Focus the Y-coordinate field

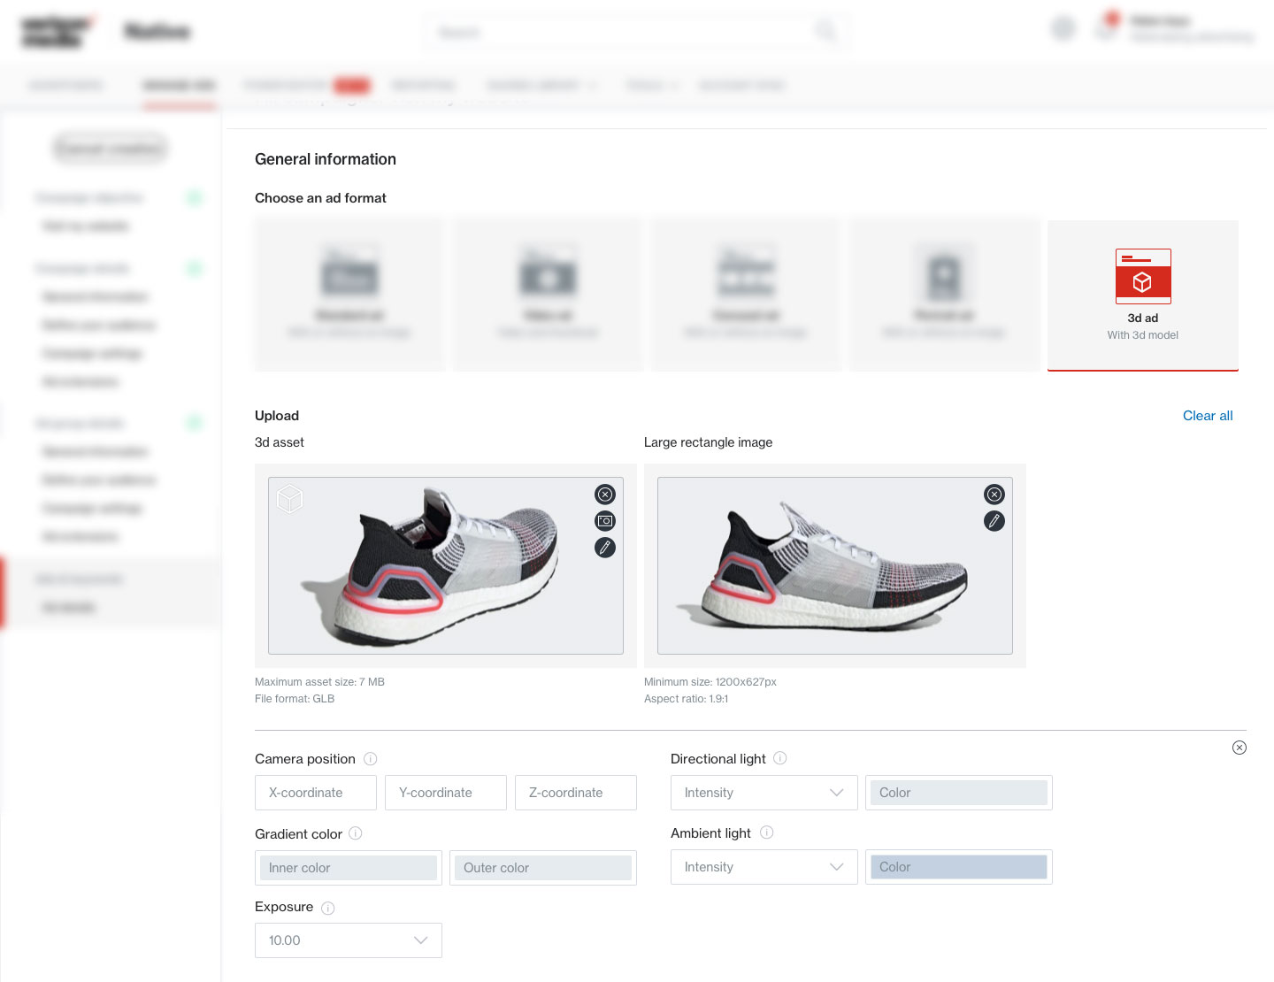(446, 793)
